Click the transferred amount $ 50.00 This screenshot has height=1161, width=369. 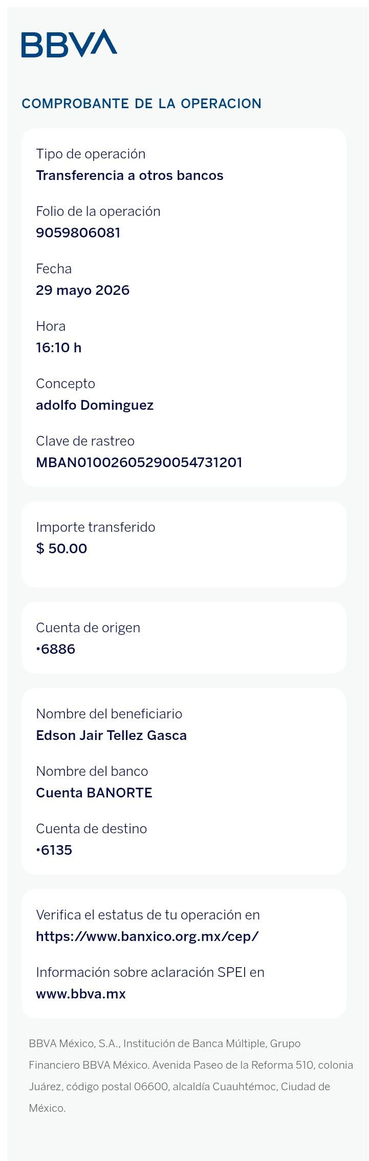coord(61,549)
